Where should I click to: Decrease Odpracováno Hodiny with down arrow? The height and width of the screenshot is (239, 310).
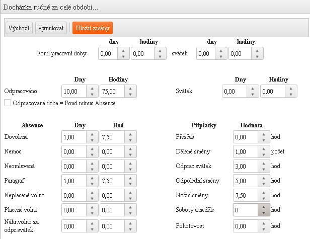click(x=130, y=94)
